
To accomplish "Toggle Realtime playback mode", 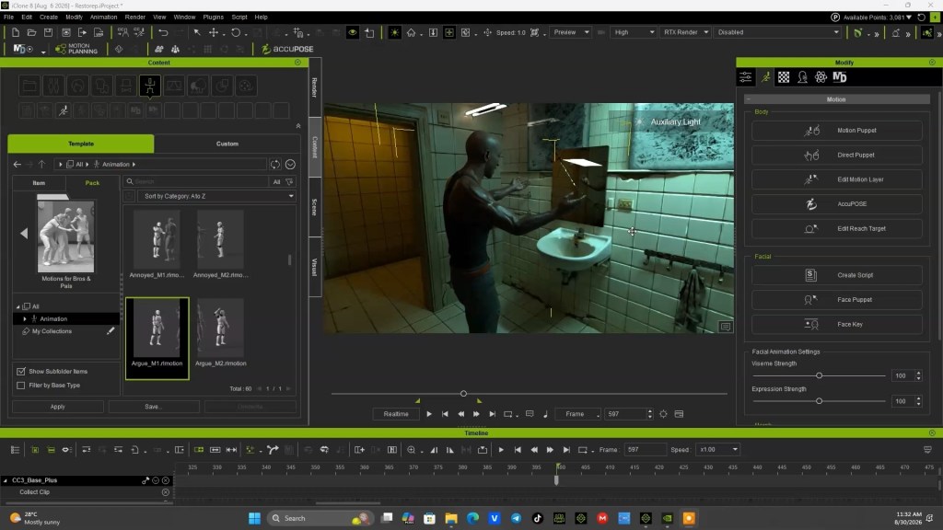I will tap(396, 414).
